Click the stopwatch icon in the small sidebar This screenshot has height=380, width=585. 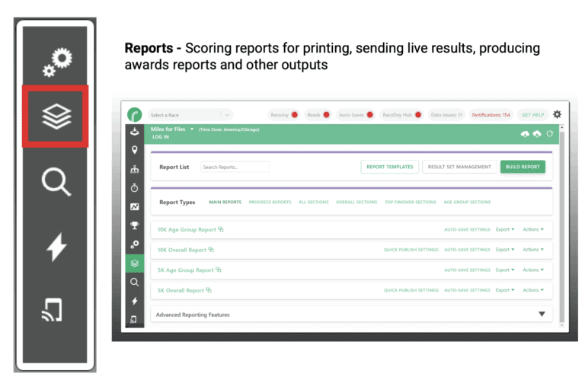[135, 187]
